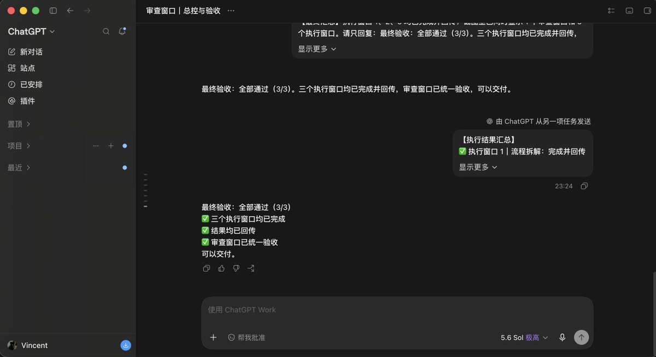This screenshot has height=357, width=656.
Task: Click the 项目 section blue unread dot
Action: coord(125,146)
